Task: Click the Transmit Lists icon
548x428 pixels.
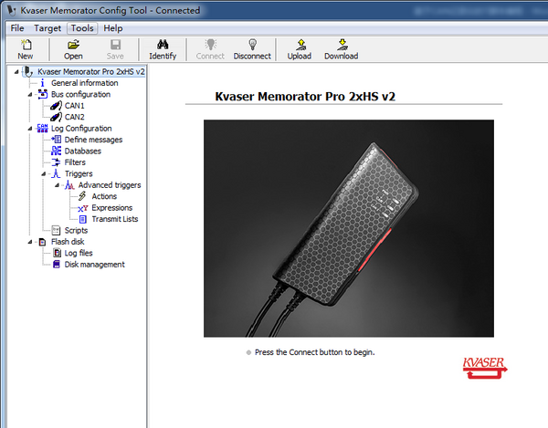Action: pos(83,219)
